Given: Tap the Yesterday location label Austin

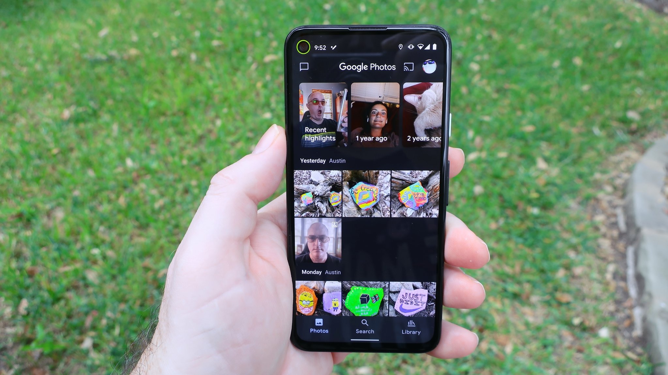Looking at the screenshot, I should point(337,161).
